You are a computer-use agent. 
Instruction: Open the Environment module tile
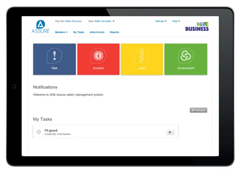186,59
